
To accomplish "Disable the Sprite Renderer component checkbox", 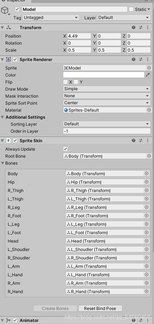I will point(15,60).
